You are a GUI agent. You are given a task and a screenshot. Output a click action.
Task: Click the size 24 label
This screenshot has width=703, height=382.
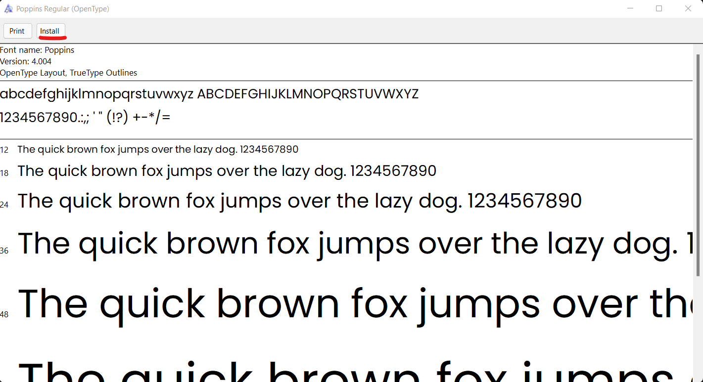pyautogui.click(x=4, y=204)
